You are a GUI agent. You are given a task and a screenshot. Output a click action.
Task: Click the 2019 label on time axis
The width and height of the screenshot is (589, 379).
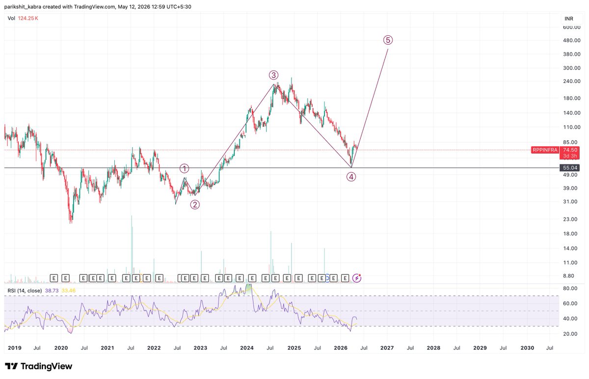(14, 348)
